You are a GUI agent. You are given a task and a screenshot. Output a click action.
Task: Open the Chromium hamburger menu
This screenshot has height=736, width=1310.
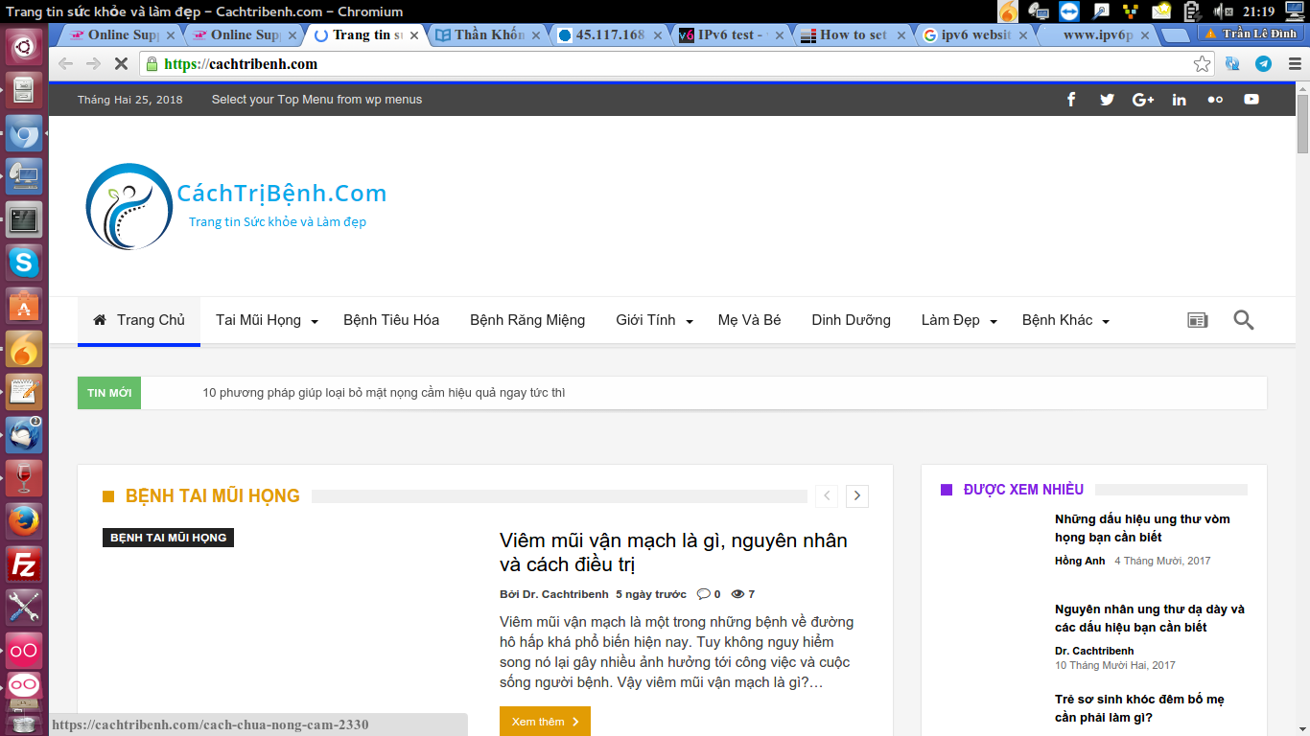(x=1295, y=64)
